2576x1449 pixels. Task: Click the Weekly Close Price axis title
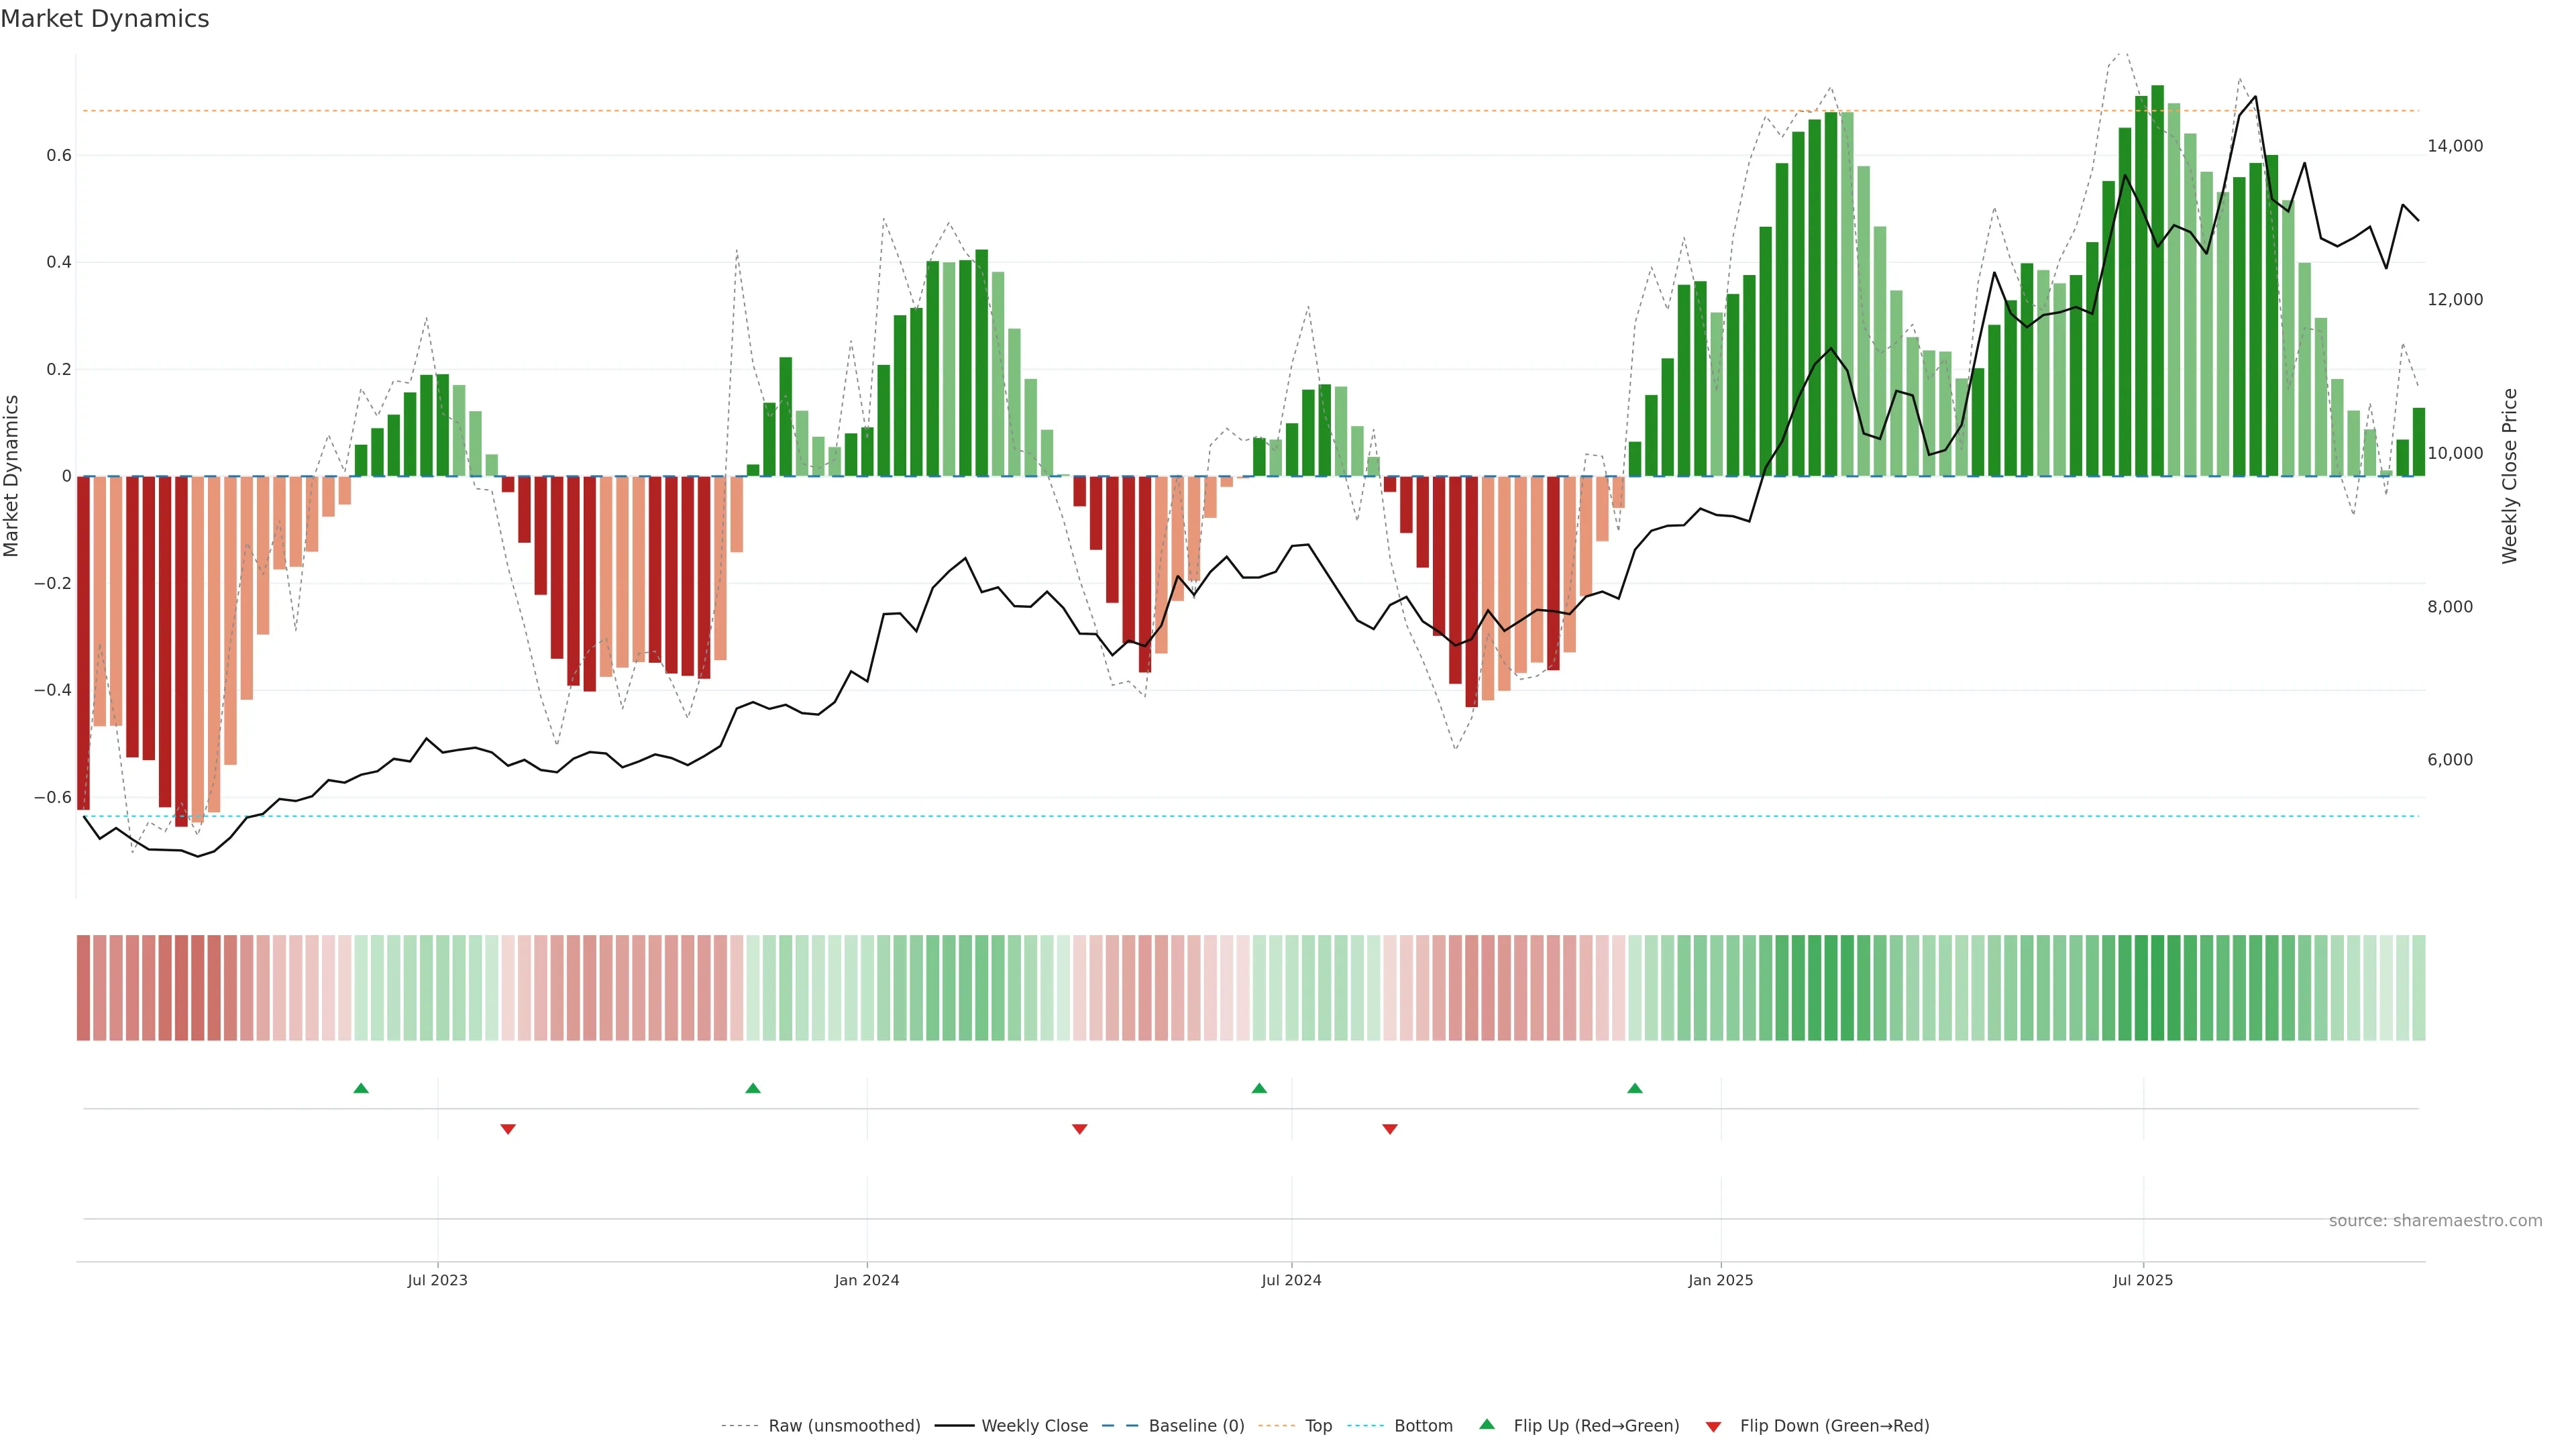click(2509, 476)
